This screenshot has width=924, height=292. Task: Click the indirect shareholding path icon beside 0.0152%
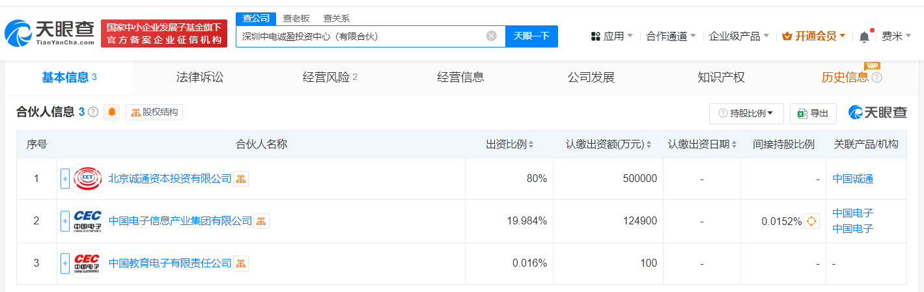[811, 221]
